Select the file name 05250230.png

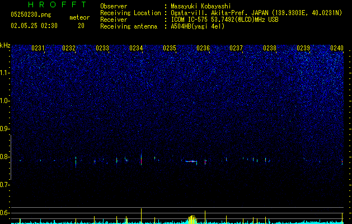(x=31, y=15)
